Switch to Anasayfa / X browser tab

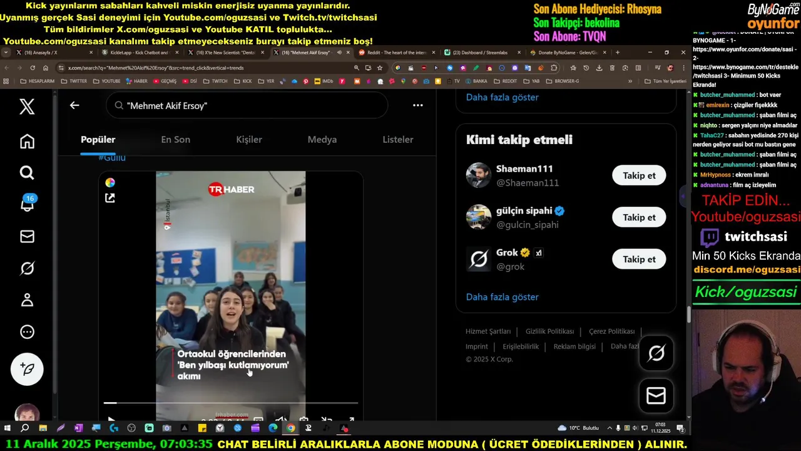(x=55, y=53)
